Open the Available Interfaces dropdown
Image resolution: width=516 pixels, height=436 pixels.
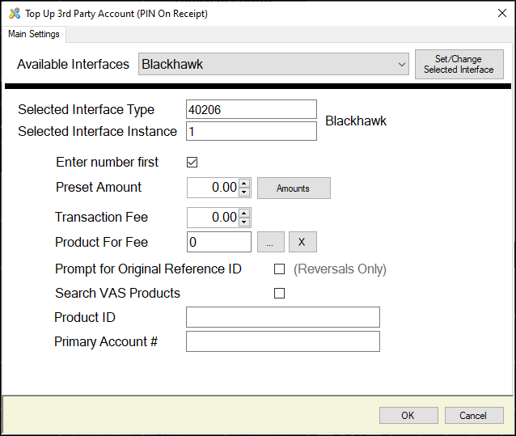pyautogui.click(x=402, y=64)
